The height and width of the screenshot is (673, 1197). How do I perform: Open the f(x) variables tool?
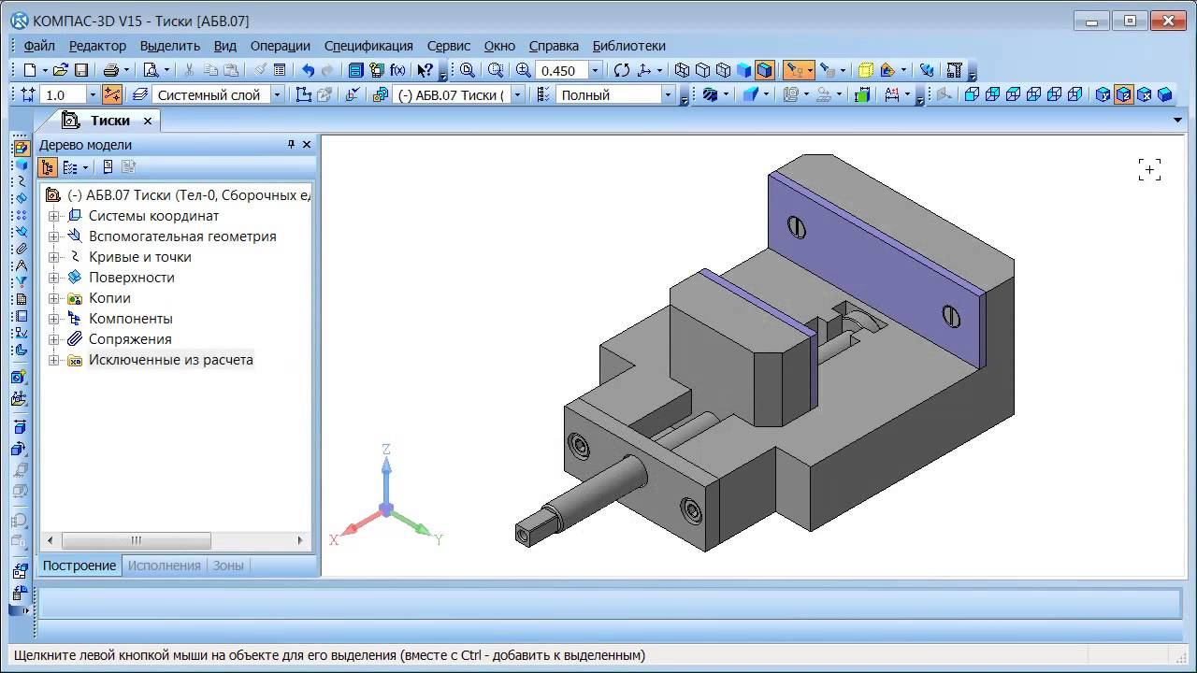pos(397,70)
